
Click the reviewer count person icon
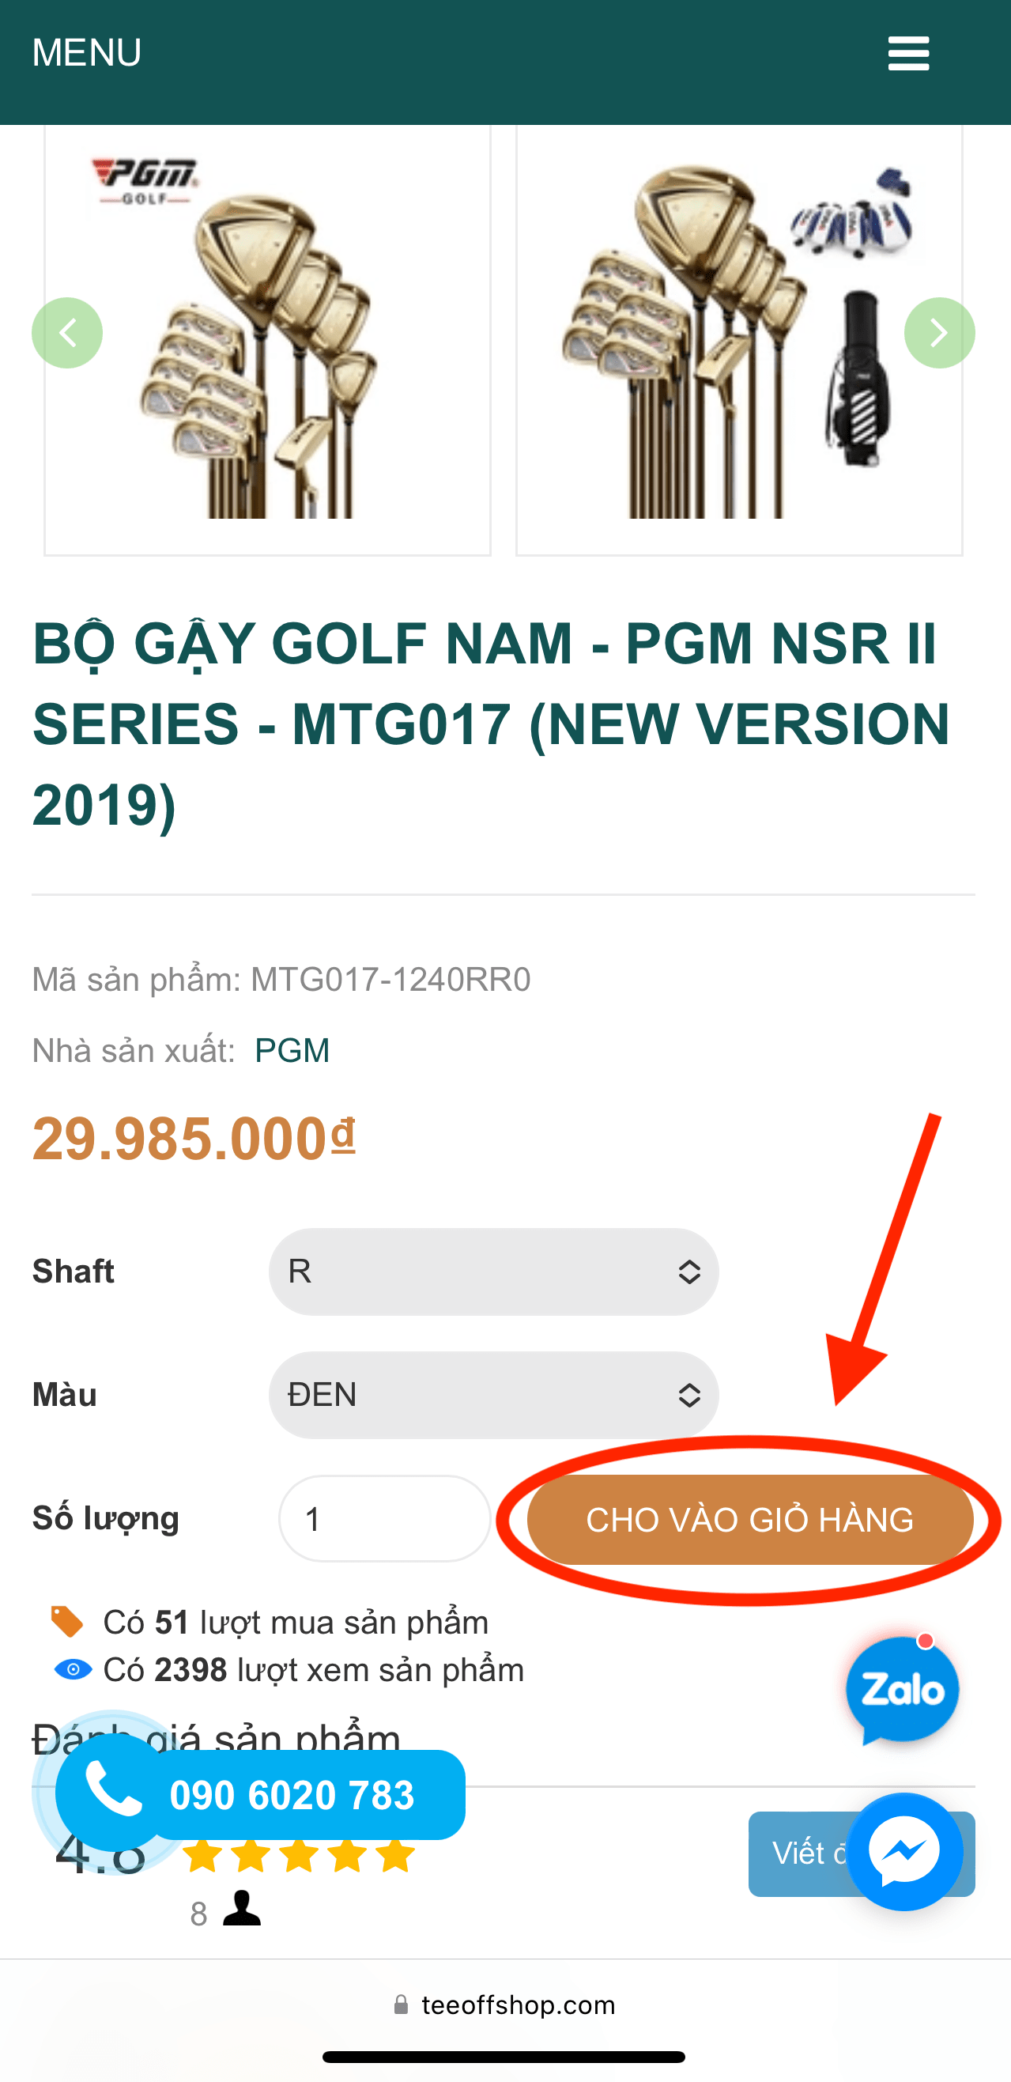pyautogui.click(x=242, y=1909)
